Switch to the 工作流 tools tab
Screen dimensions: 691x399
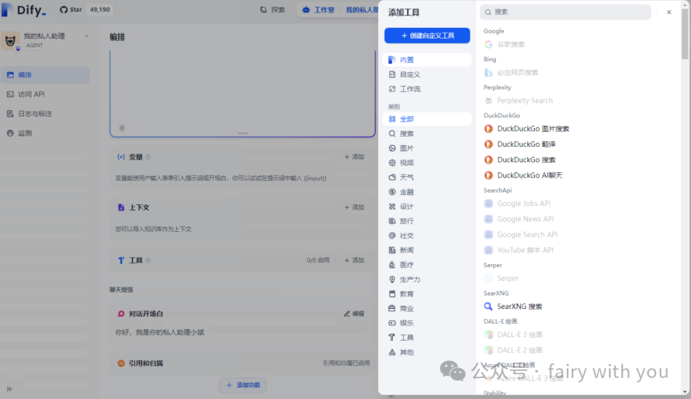(409, 89)
